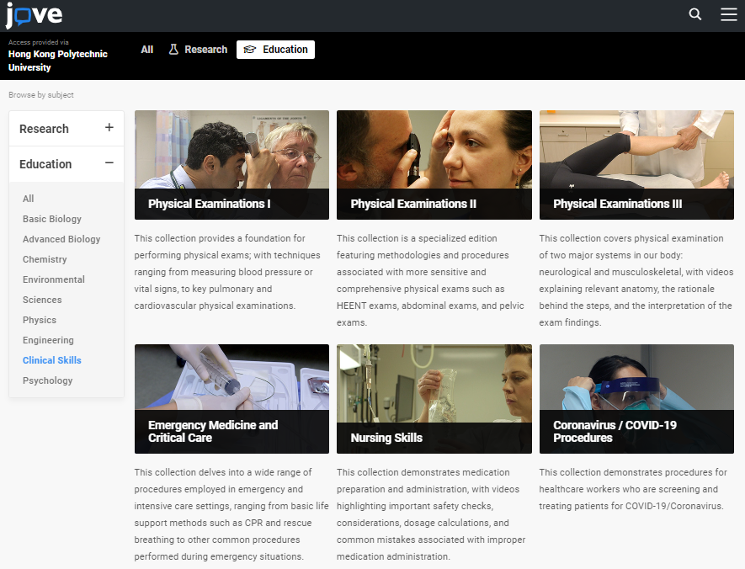Open the Psychology subject
Screen dimensions: 745x569
[x=47, y=380]
